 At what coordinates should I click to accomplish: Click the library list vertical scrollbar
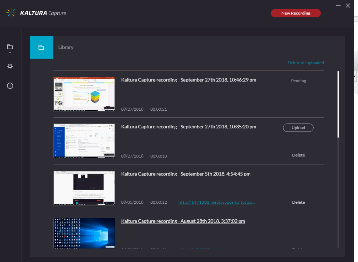[338, 104]
